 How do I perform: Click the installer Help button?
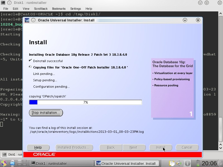[38, 148]
